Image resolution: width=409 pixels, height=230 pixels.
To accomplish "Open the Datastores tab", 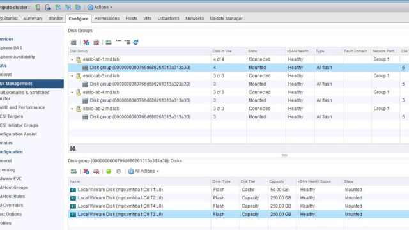I will click(169, 19).
